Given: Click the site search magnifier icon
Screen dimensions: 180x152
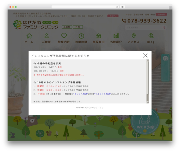Looking at the screenshot, I should point(164,27).
